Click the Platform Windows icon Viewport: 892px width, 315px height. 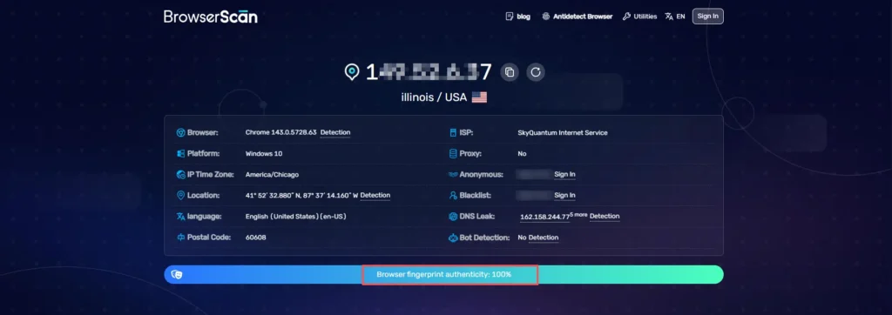coord(180,153)
